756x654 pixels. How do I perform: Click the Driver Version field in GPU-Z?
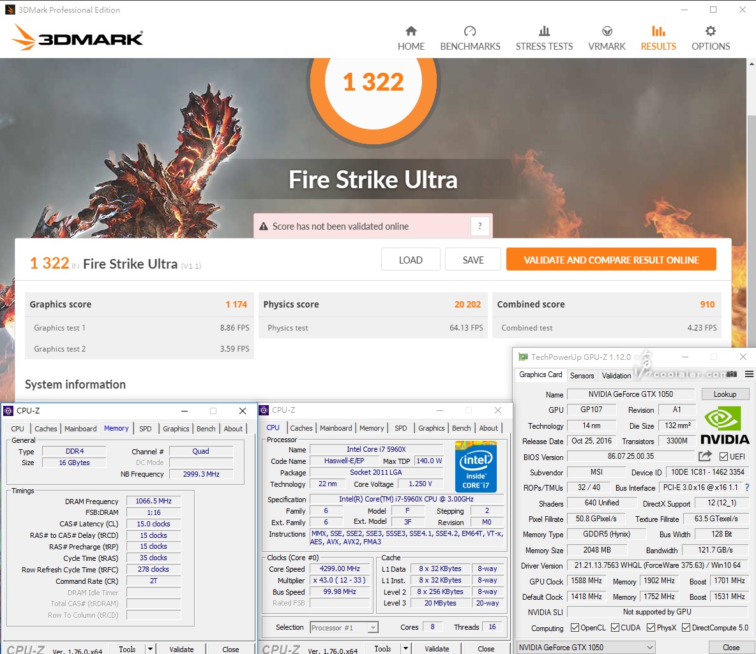(658, 565)
